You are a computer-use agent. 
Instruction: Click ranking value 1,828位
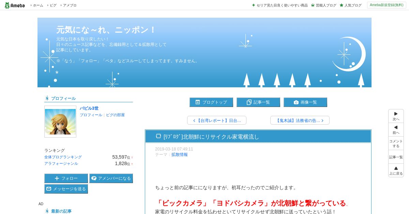point(122,163)
